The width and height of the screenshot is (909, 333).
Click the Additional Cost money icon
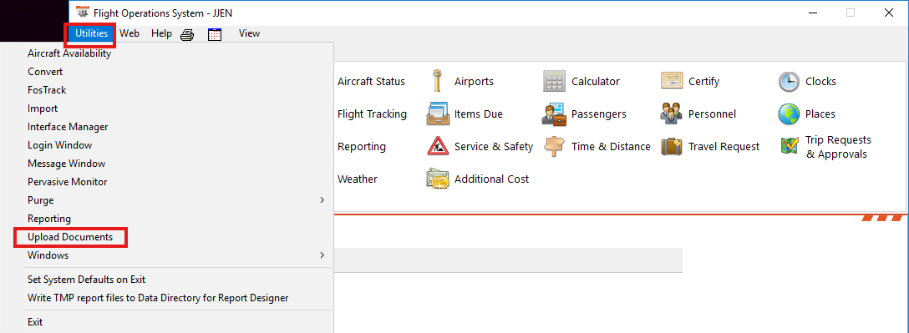click(x=438, y=179)
